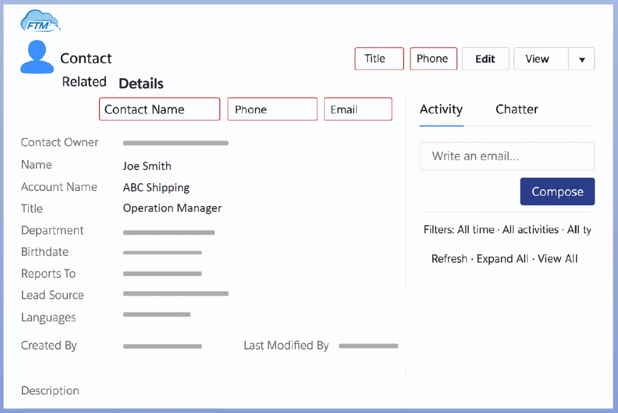Open the Activity tab

[x=441, y=109]
